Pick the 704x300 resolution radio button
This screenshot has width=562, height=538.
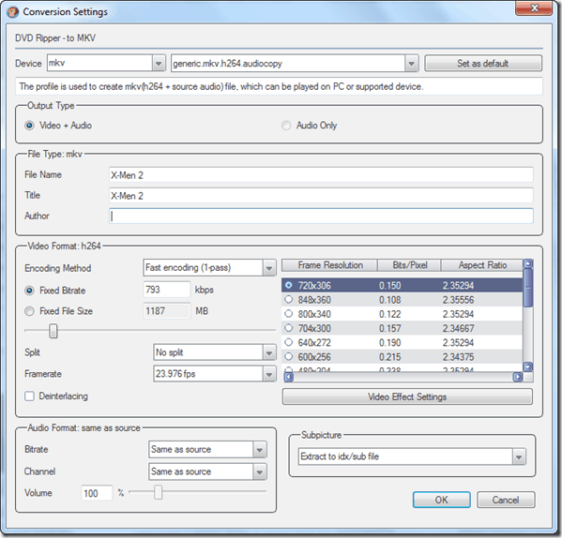pos(289,328)
